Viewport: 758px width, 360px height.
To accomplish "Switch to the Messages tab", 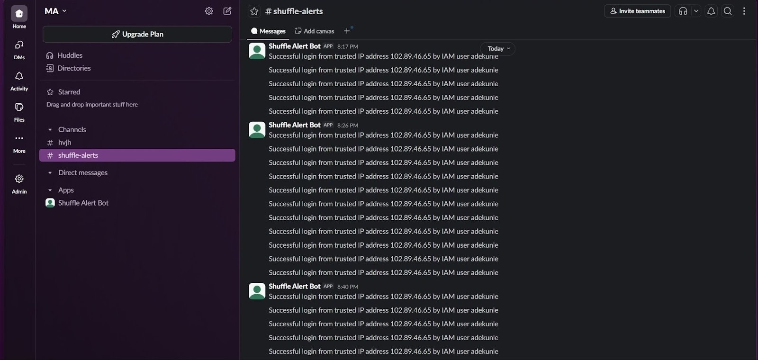I will [x=268, y=31].
